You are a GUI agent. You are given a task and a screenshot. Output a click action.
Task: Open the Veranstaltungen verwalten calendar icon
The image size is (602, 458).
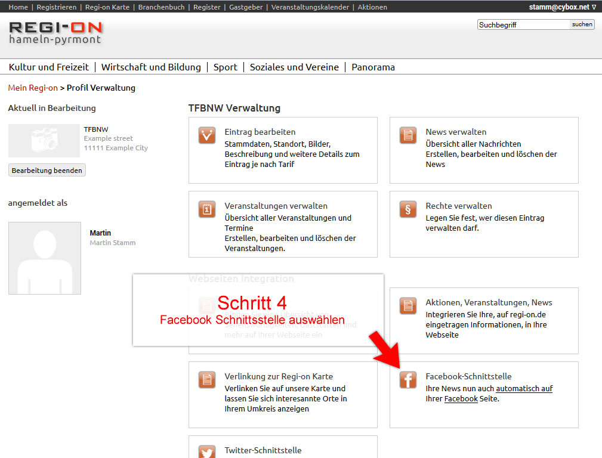click(x=207, y=209)
